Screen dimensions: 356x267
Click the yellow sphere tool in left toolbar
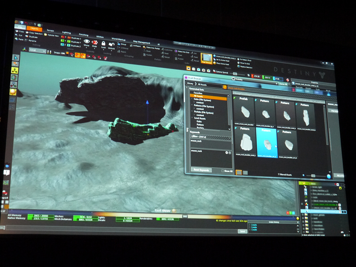[x=13, y=92]
